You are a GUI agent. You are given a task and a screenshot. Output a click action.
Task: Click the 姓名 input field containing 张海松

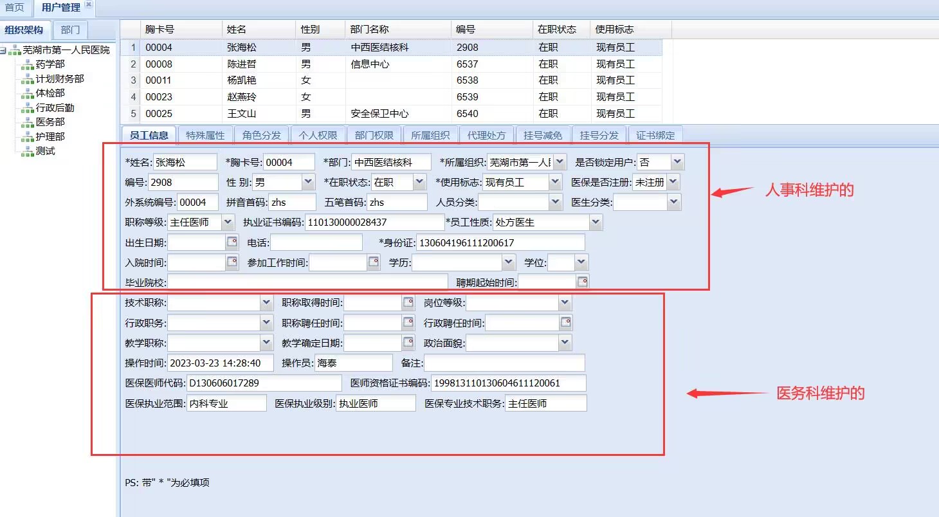[x=185, y=162]
